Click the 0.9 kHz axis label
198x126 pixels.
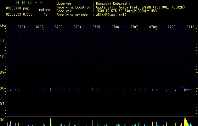2,72
